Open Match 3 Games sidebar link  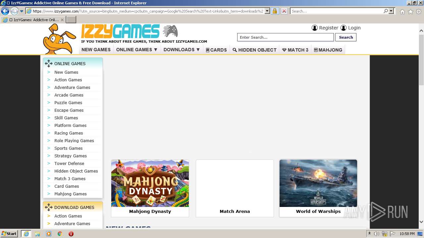[70, 178]
